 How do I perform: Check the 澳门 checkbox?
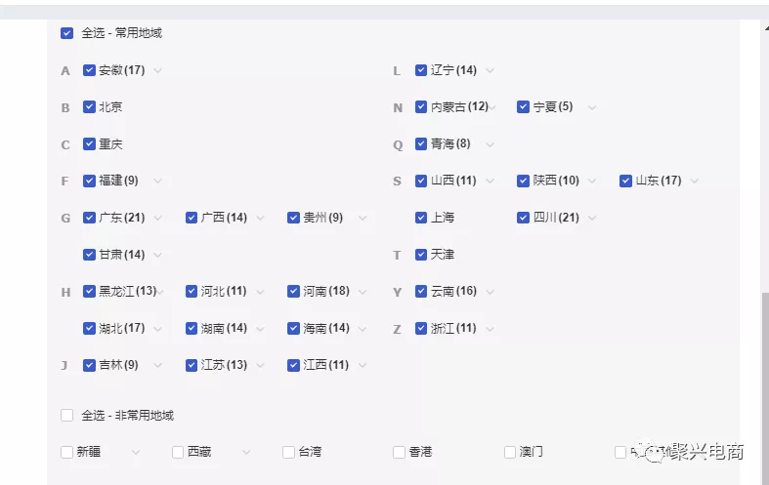[x=510, y=452]
